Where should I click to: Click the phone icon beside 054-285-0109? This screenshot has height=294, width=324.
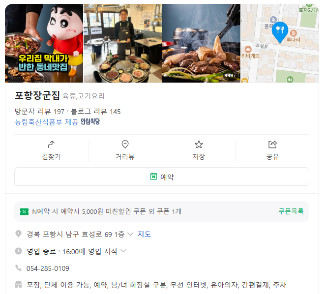coord(18,268)
